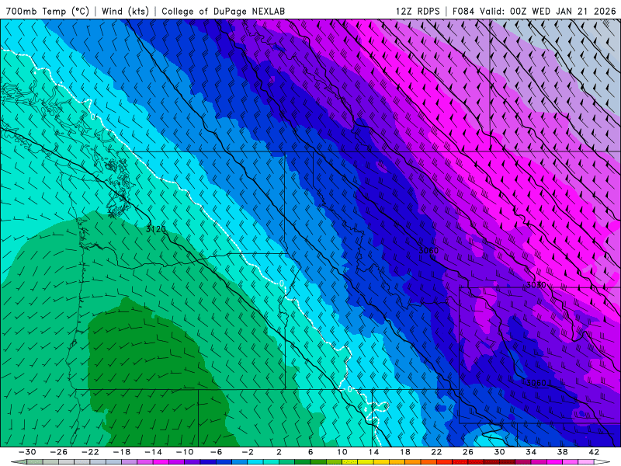Click the "12Z RDPS" model run label
This screenshot has height=466, width=621.
pyautogui.click(x=418, y=11)
